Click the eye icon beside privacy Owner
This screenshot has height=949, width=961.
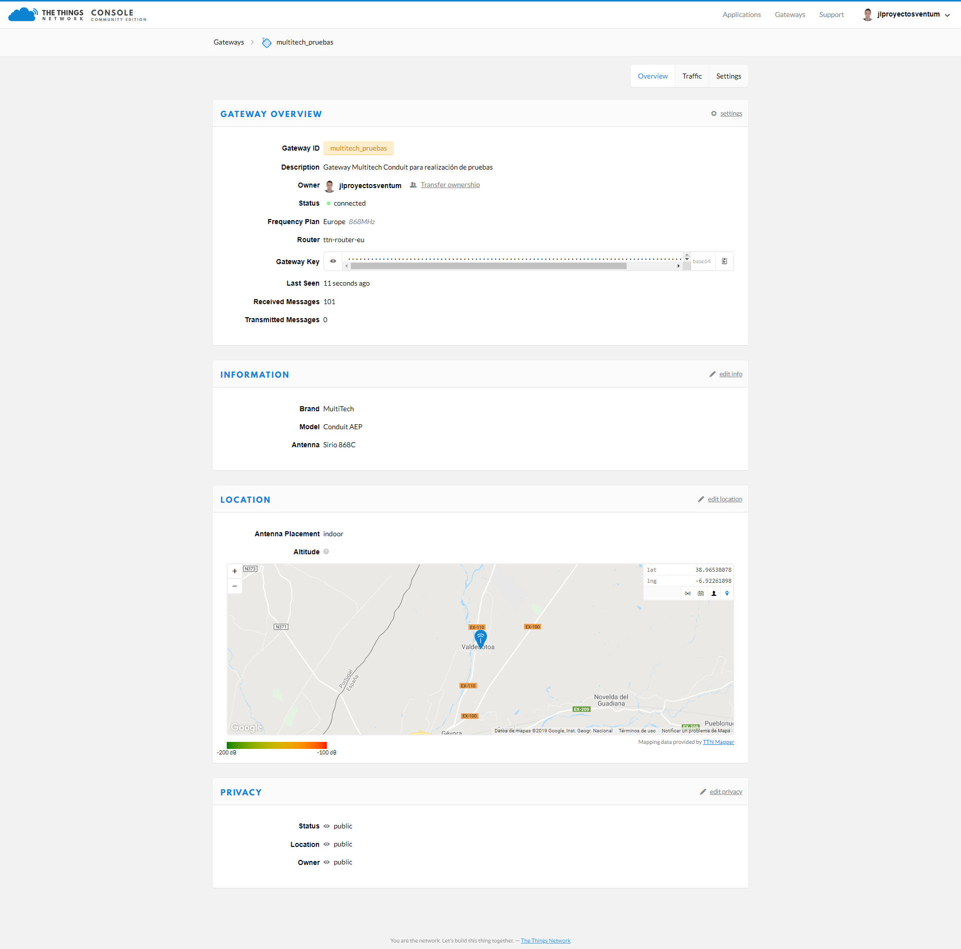[326, 862]
